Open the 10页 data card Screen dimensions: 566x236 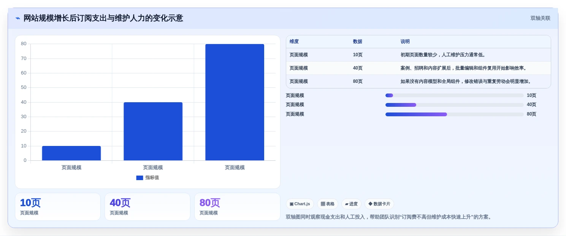click(58, 207)
